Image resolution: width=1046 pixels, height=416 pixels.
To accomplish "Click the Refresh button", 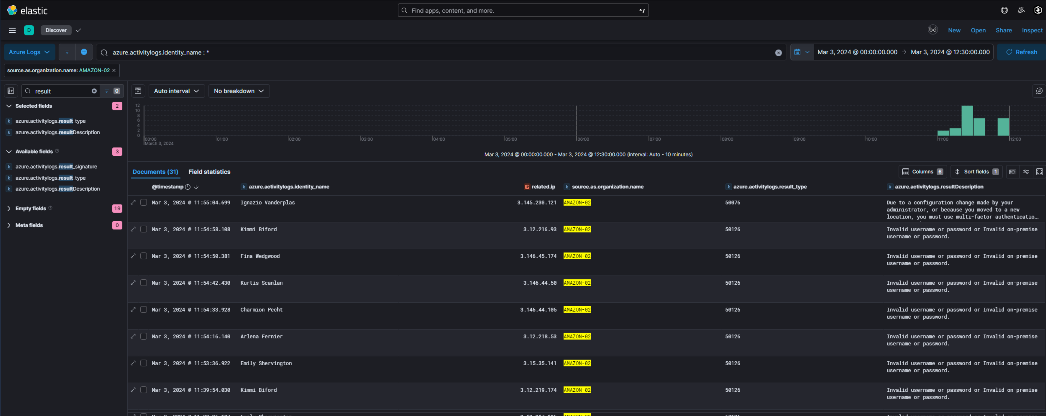I will coord(1022,52).
